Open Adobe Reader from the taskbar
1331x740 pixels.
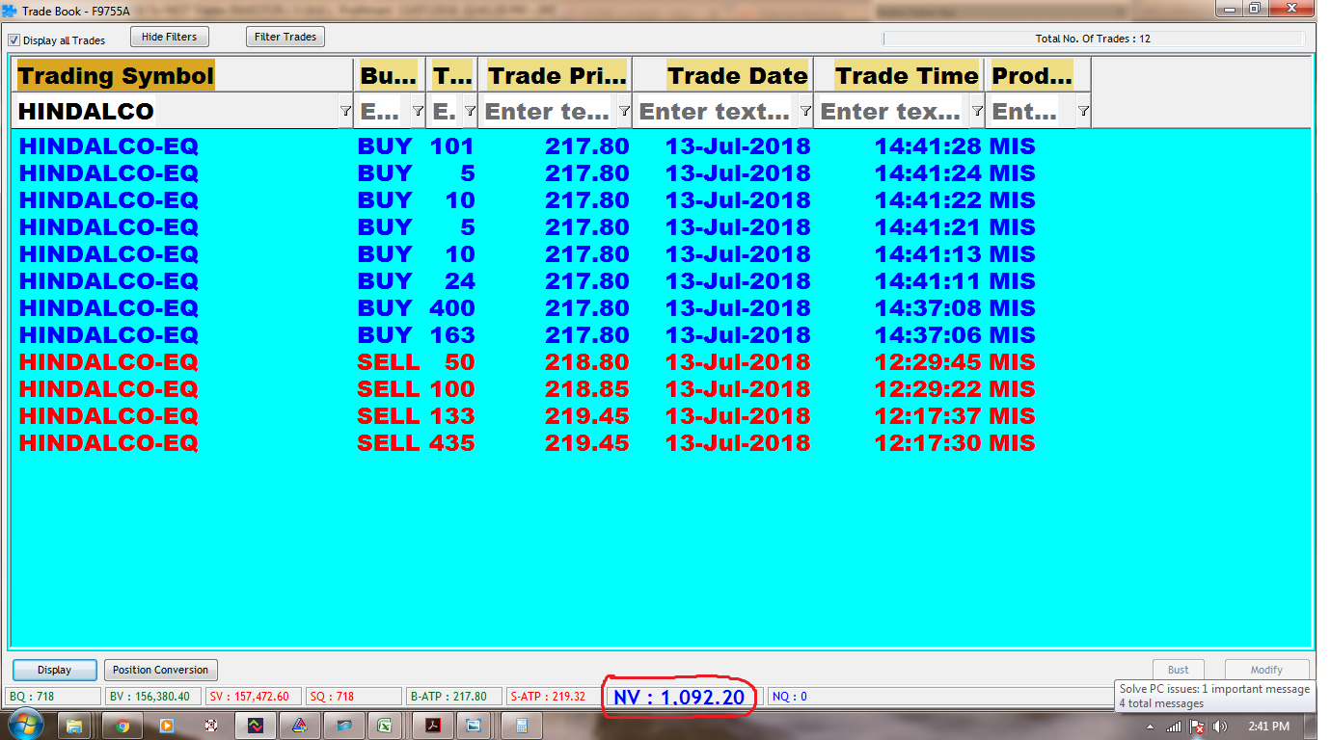tap(434, 726)
